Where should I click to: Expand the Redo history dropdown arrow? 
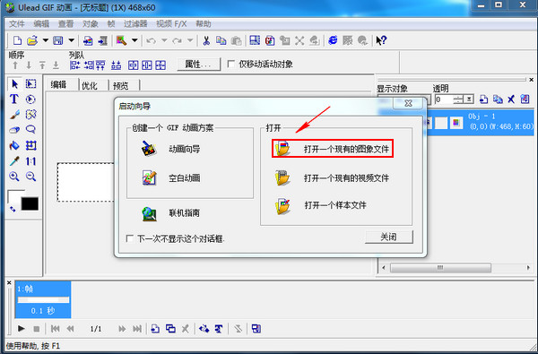click(190, 40)
